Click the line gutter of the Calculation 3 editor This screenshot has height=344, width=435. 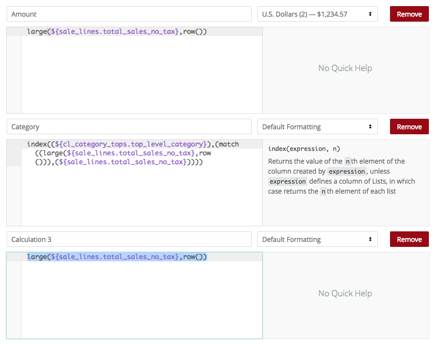click(x=14, y=295)
